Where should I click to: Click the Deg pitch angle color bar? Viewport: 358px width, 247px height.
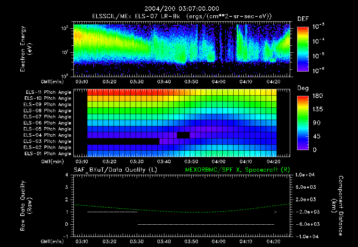(303, 123)
